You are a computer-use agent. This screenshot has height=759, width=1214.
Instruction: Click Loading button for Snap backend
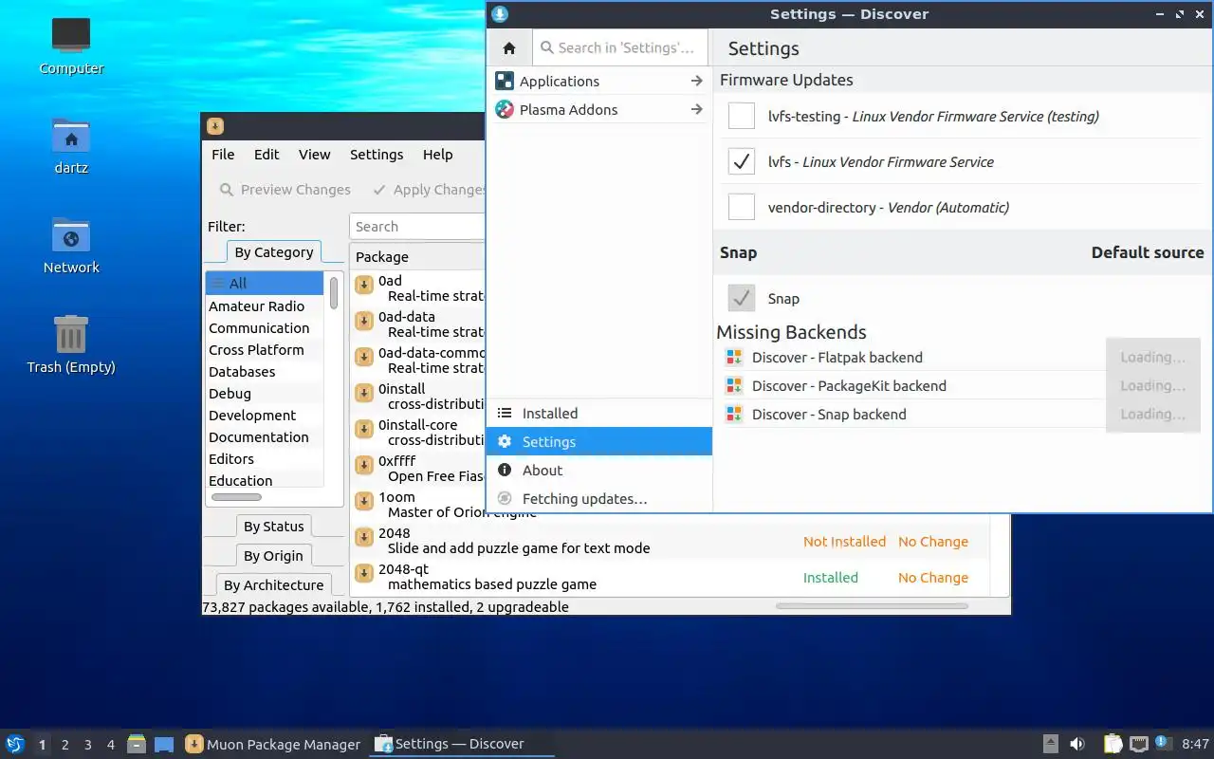point(1152,415)
